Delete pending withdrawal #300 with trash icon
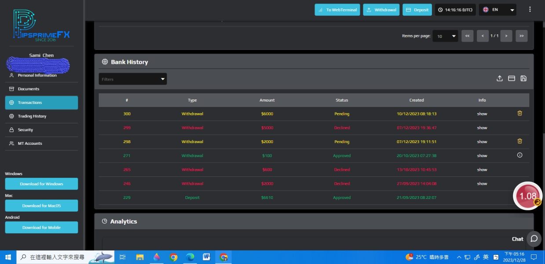545x264 pixels. [x=519, y=114]
